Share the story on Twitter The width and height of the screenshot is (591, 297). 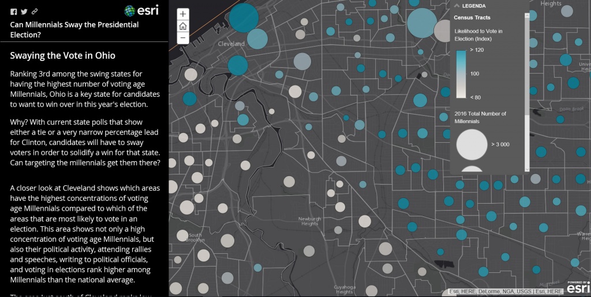(24, 12)
